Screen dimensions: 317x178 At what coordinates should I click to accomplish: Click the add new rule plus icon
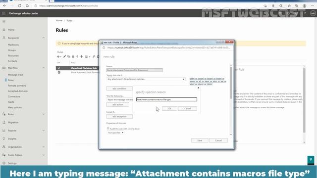coord(58,57)
